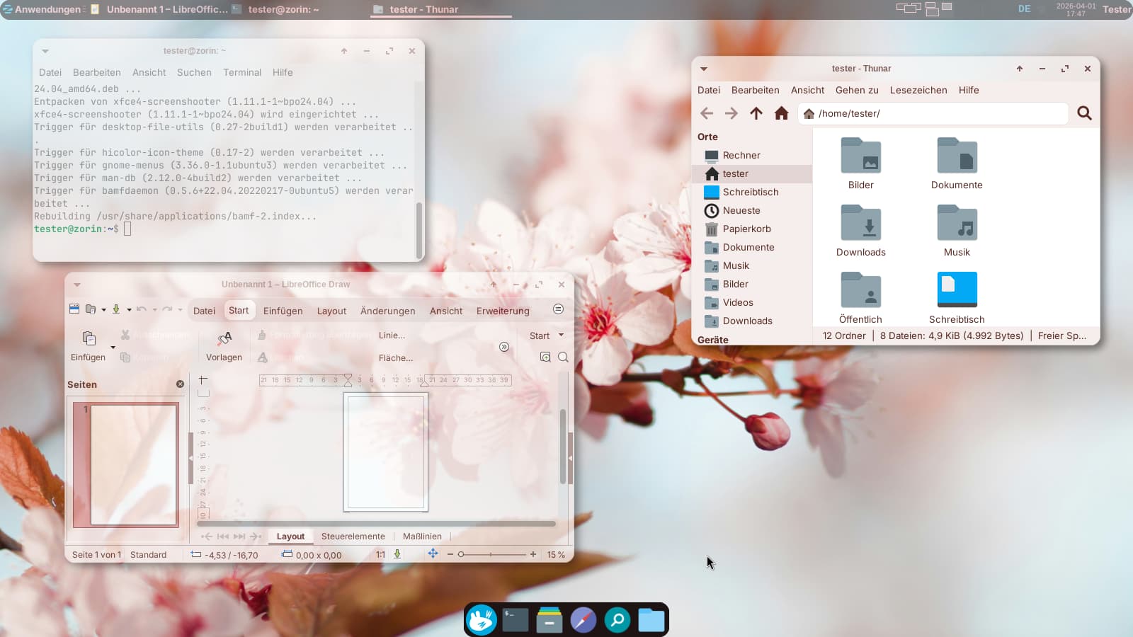Open the terminal icon in the dock
The height and width of the screenshot is (637, 1133).
point(515,620)
